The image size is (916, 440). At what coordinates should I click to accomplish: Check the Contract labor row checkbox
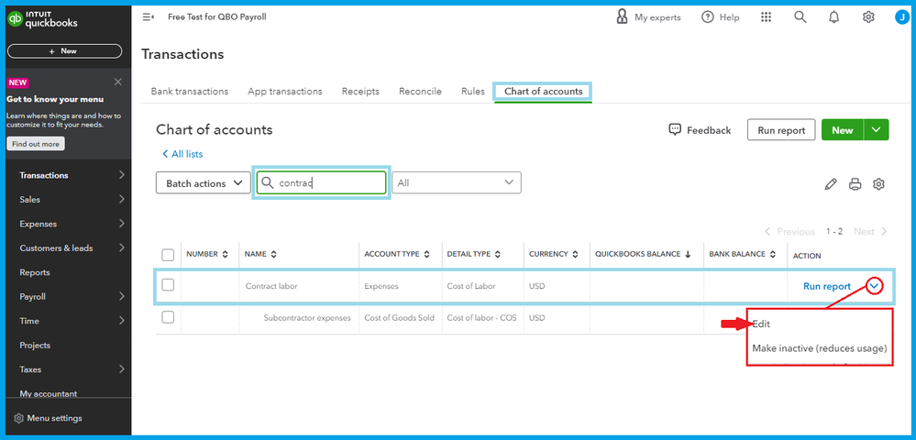pyautogui.click(x=168, y=285)
